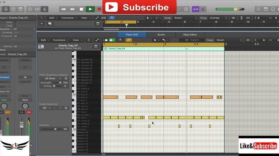Screen dimensions: 279x156
Task: Click bar 5 on Tracks ruler
Action: pos(169,22)
